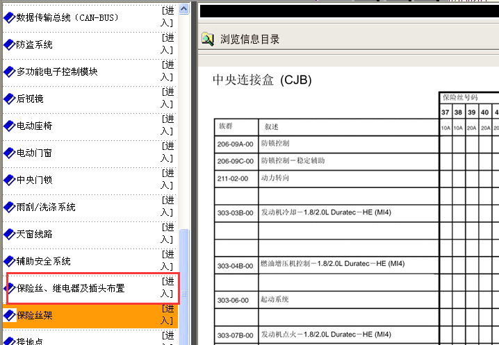The image size is (499, 345).
Task: Click the blue icon next to 防盗系统
Action: coord(9,45)
